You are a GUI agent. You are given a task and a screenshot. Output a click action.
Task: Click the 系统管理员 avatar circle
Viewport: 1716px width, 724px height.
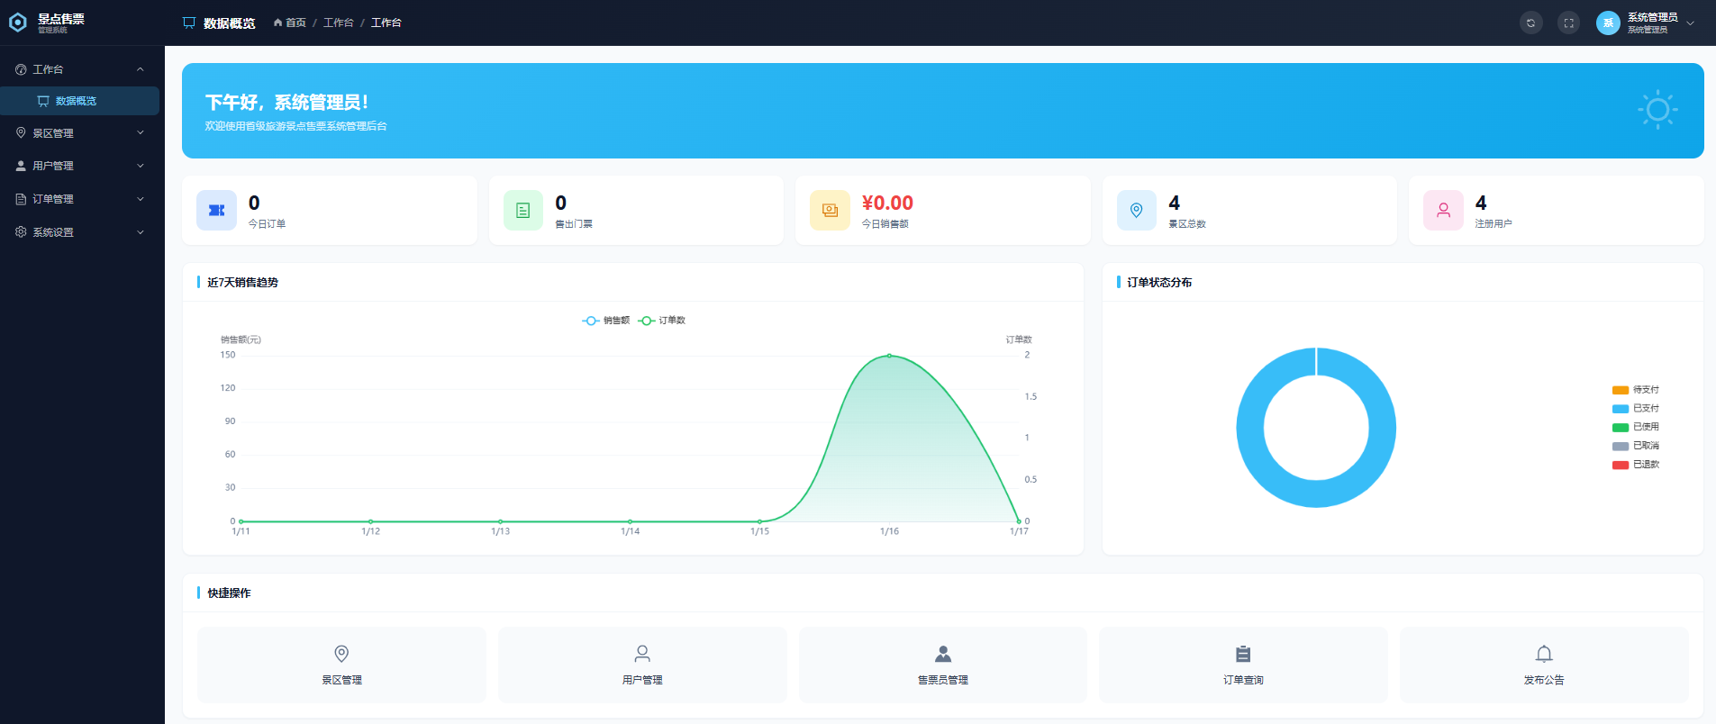tap(1608, 23)
